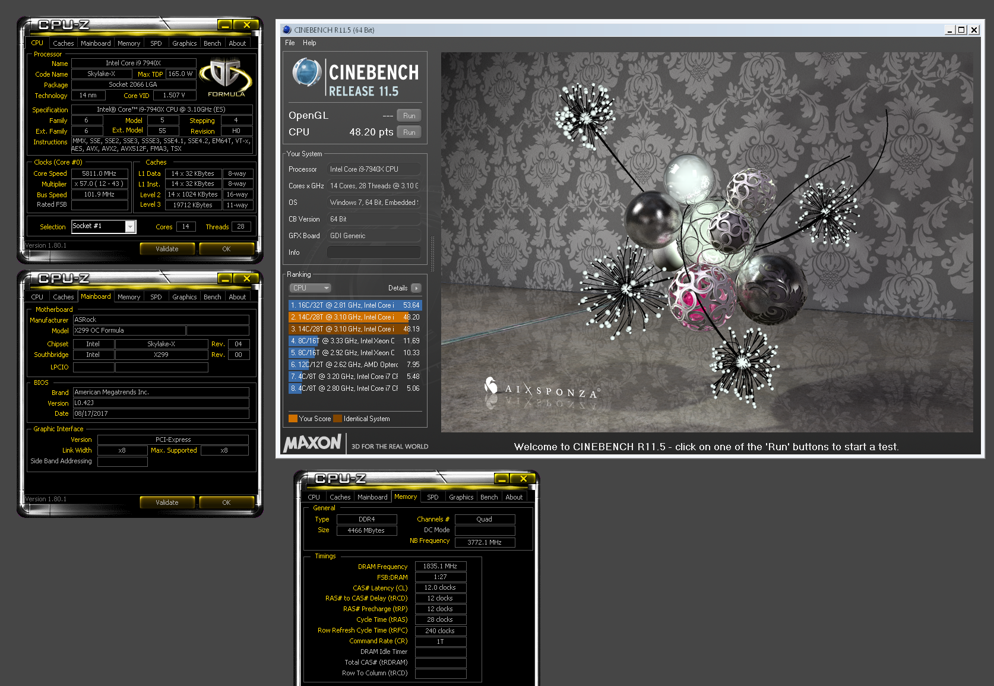Select CPU tab in Mainboard CPU-Z window
Image resolution: width=994 pixels, height=686 pixels.
point(37,297)
